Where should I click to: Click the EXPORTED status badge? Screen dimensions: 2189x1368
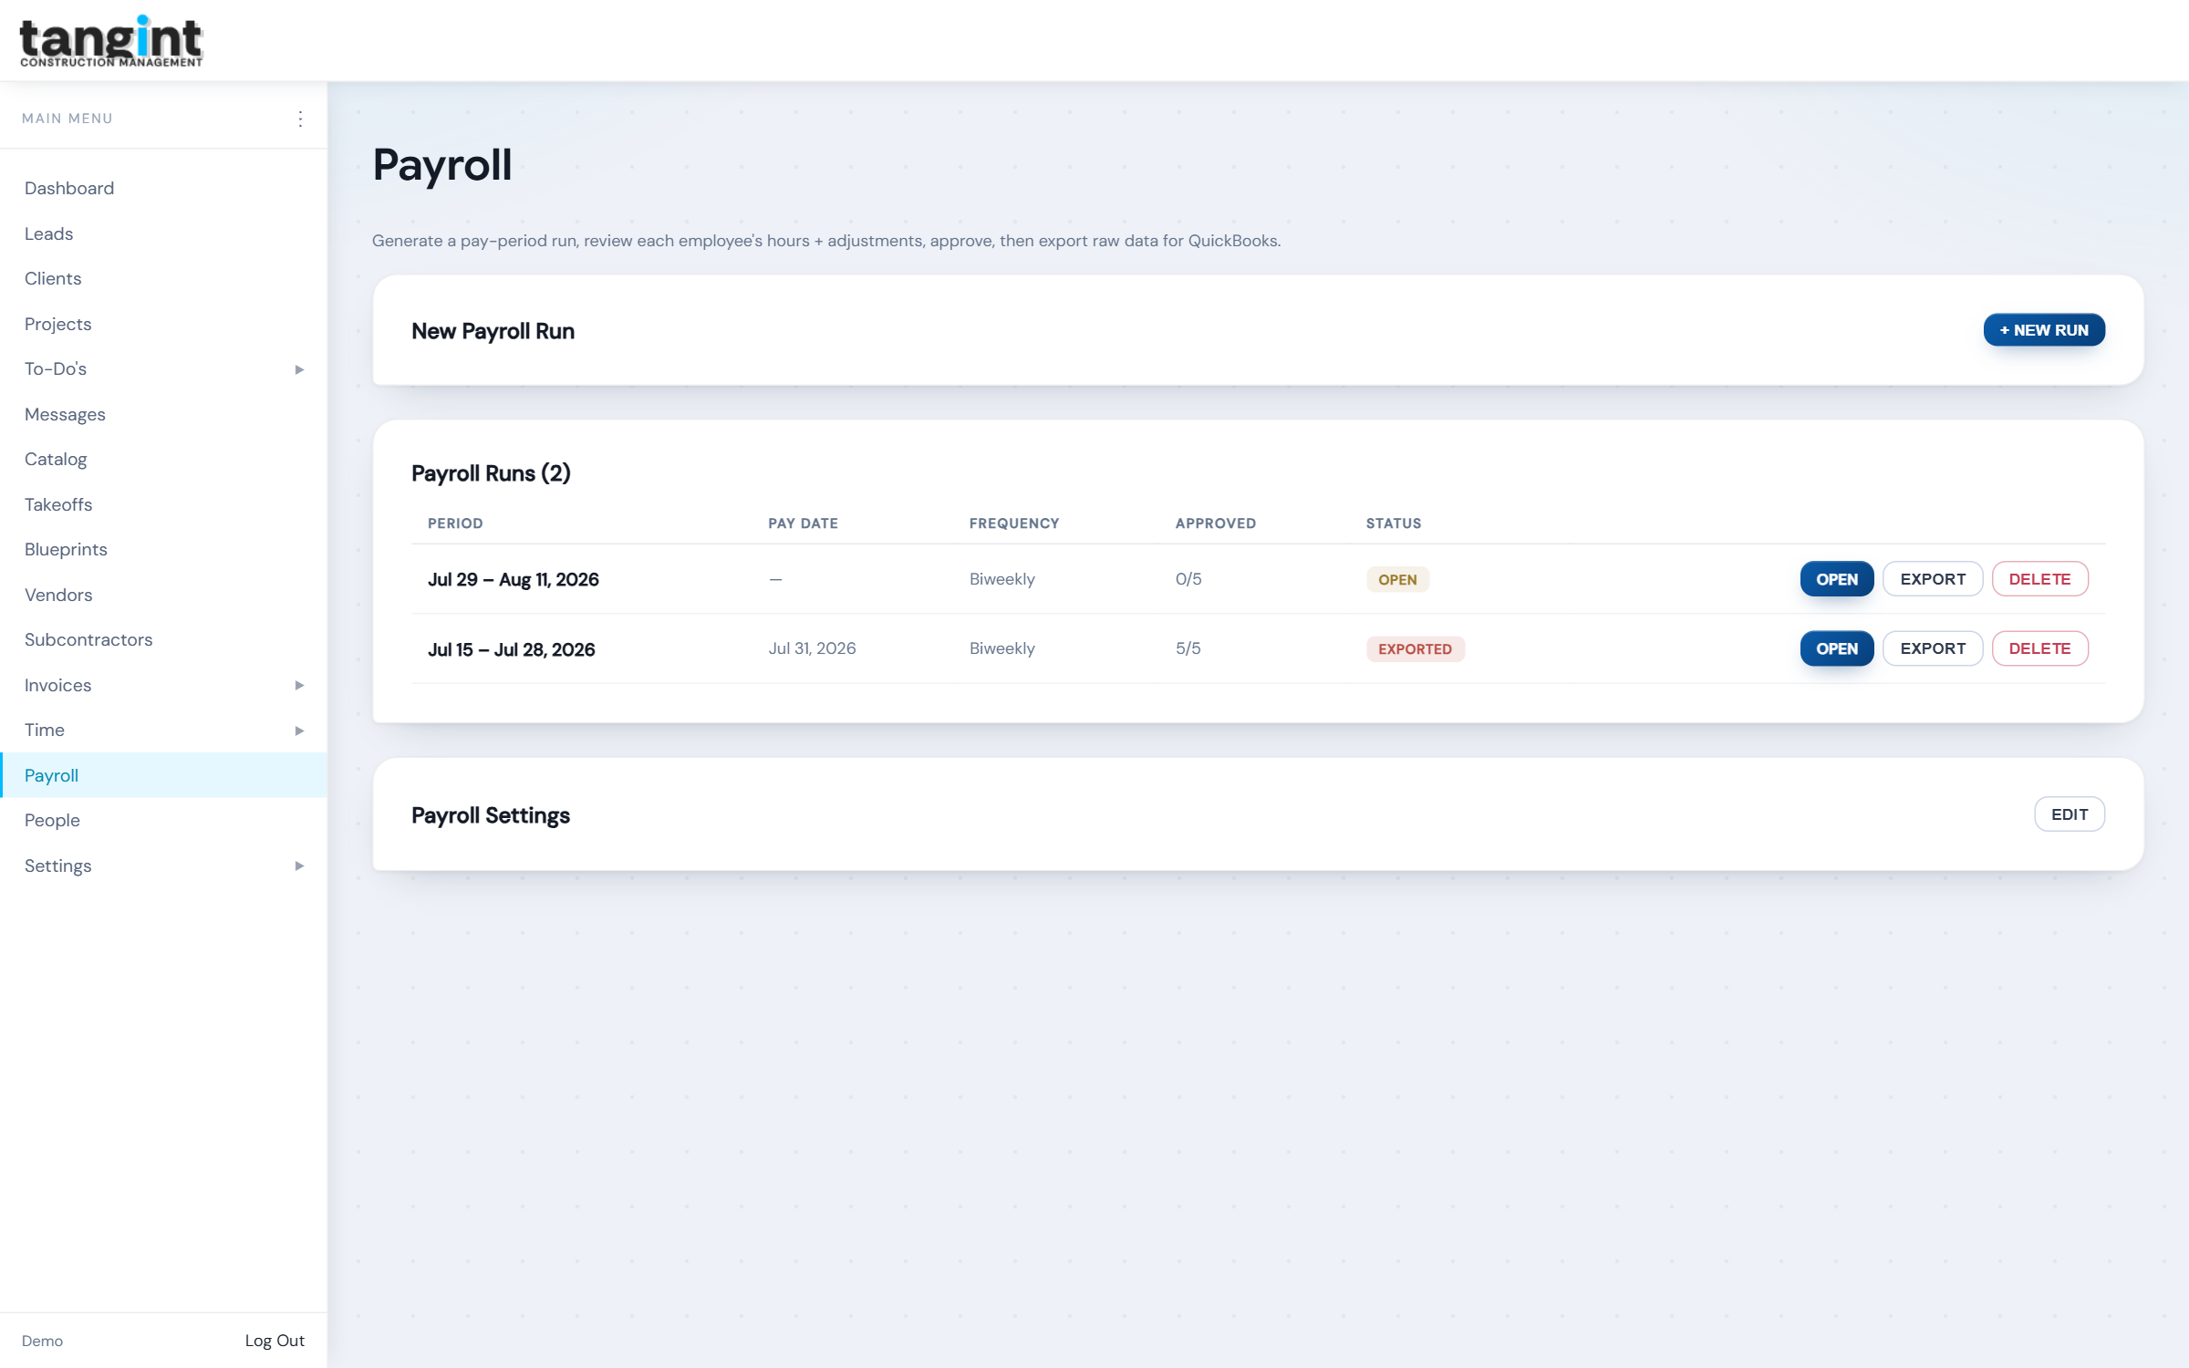(1415, 649)
